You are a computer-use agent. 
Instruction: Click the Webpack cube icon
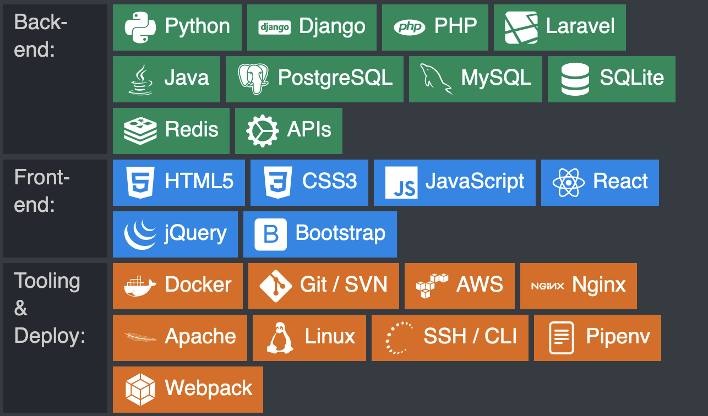point(140,390)
